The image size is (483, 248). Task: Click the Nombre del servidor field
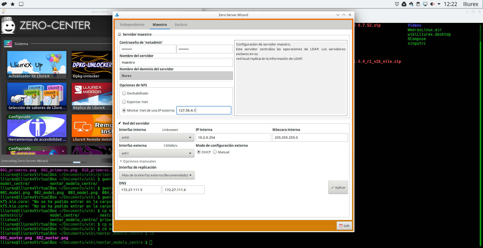point(176,62)
